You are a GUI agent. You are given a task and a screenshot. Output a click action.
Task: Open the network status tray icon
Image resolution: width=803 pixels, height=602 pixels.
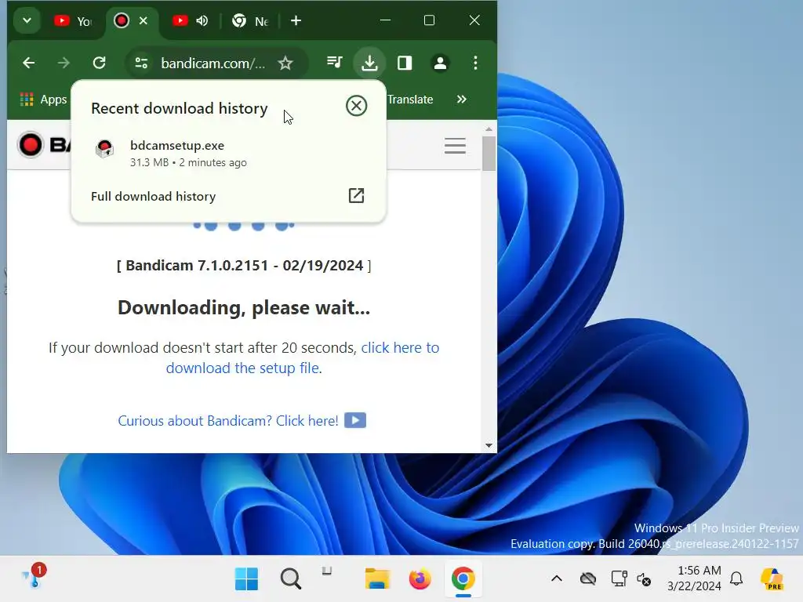pyautogui.click(x=620, y=579)
